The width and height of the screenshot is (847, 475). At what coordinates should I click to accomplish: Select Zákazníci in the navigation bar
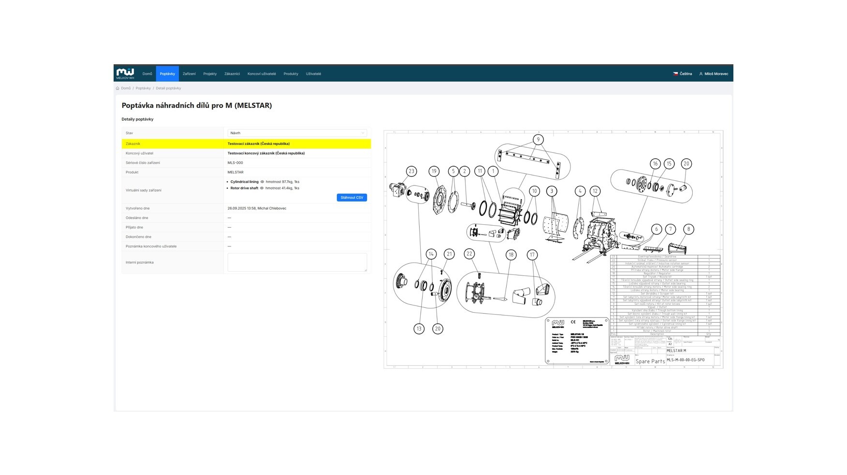[x=232, y=74]
